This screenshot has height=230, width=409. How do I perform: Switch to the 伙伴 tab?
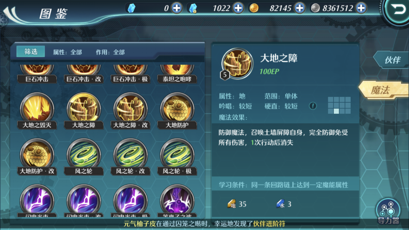coord(392,60)
